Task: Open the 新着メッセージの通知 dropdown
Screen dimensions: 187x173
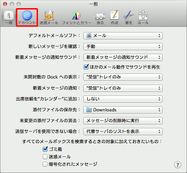Action: (x=123, y=88)
